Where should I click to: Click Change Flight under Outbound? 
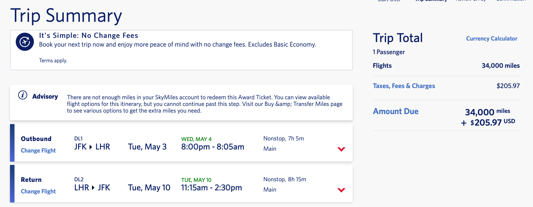(38, 150)
